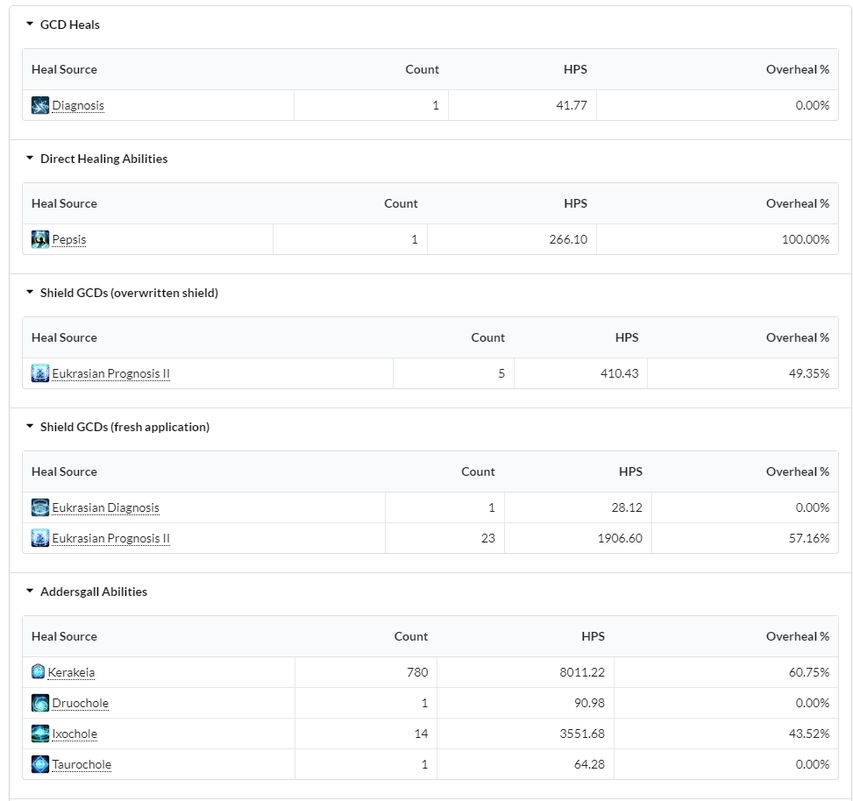
Task: Click the Druochole ability icon
Action: (x=40, y=703)
